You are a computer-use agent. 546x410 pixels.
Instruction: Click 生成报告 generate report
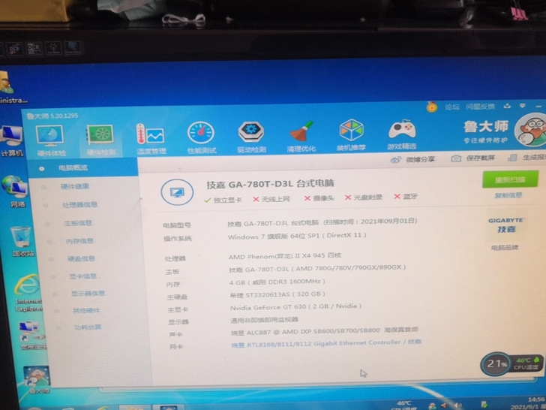coord(526,158)
